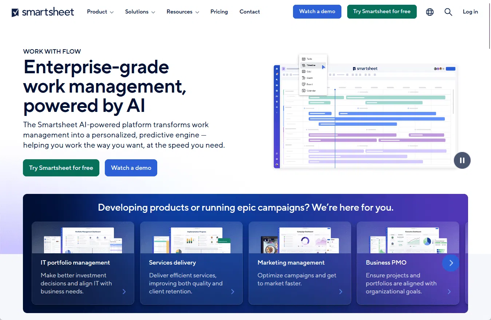Screen dimensions: 491x320
Task: Open site search with magnifier icon
Action: coord(448,12)
